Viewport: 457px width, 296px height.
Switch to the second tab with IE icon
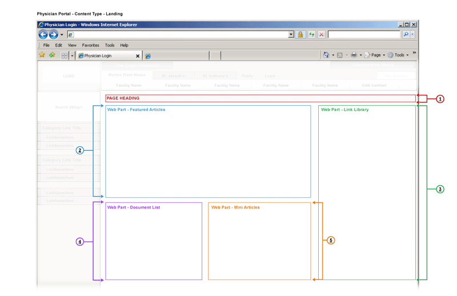pyautogui.click(x=176, y=55)
